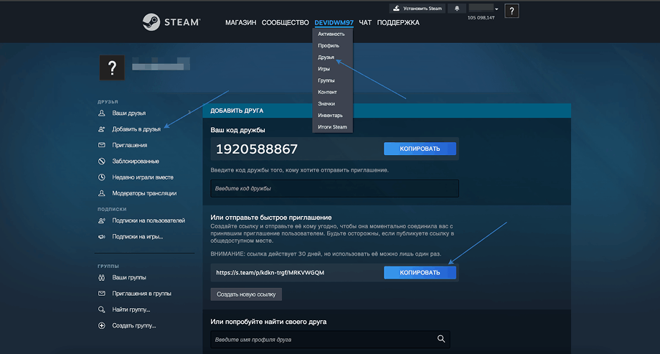Click the Найти группу magnifier icon
The width and height of the screenshot is (660, 354).
point(101,309)
